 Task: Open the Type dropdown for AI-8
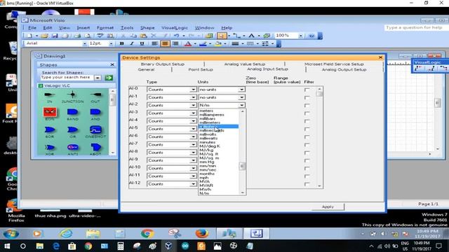coord(194,153)
